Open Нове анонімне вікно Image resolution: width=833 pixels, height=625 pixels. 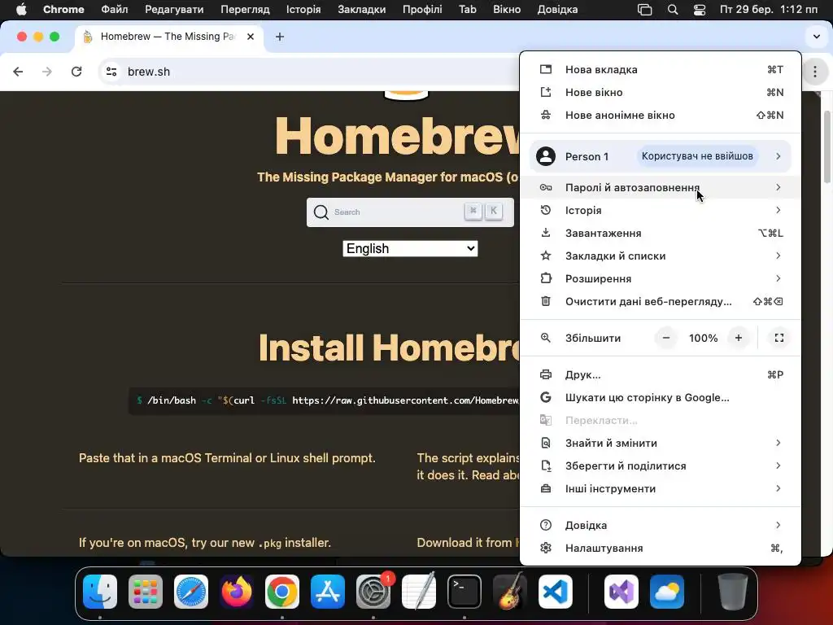[661, 116]
